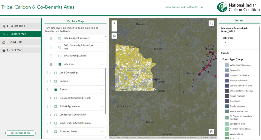Expand the Soils & Agriculture group
The width and height of the screenshot is (261, 140).
(x=51, y=106)
